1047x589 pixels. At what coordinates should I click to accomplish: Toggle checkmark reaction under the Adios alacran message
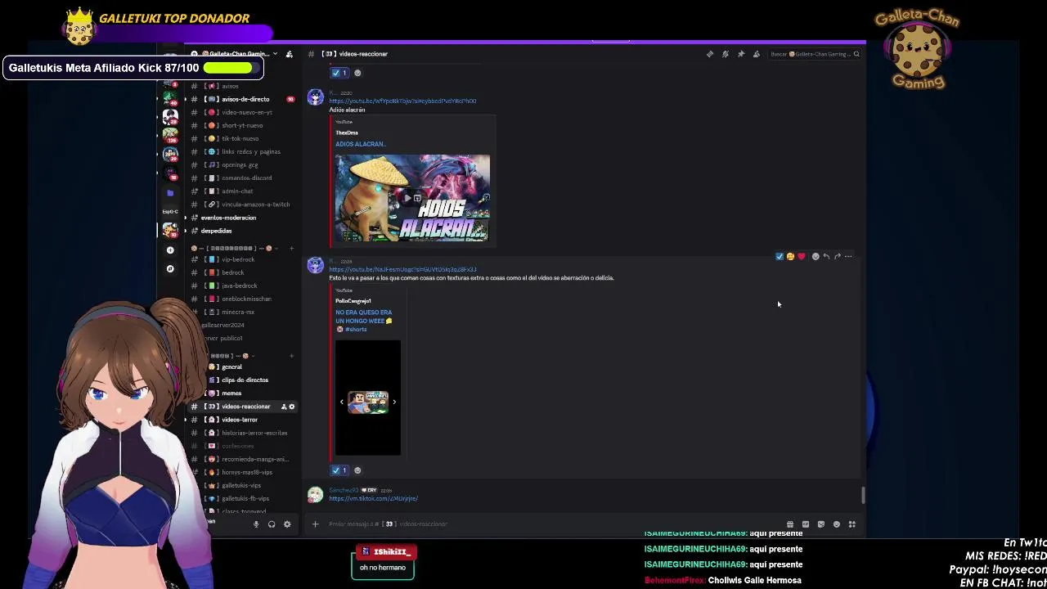339,73
